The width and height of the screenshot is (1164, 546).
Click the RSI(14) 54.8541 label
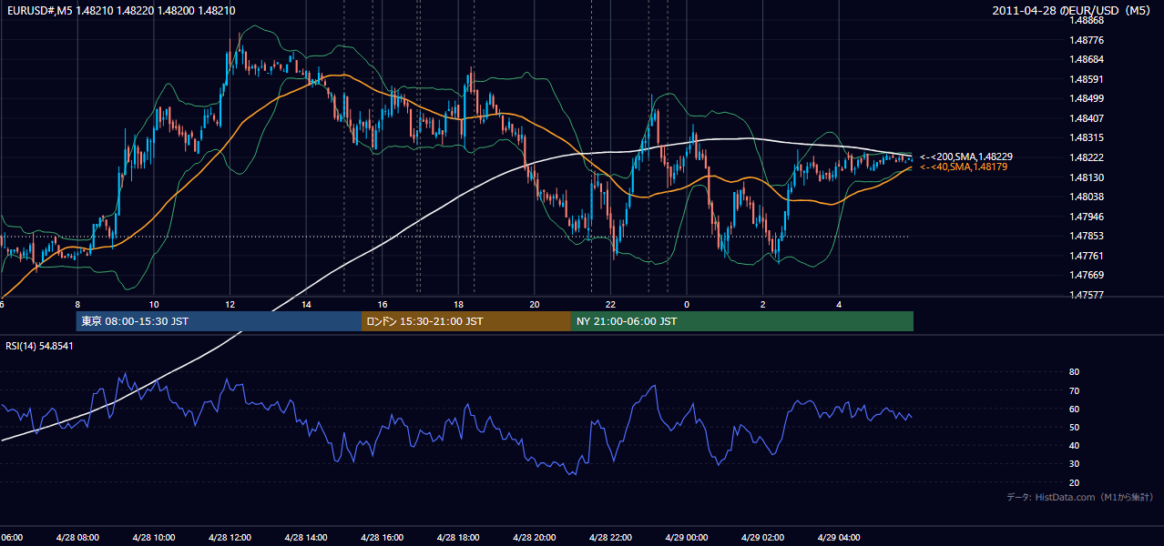click(x=40, y=346)
